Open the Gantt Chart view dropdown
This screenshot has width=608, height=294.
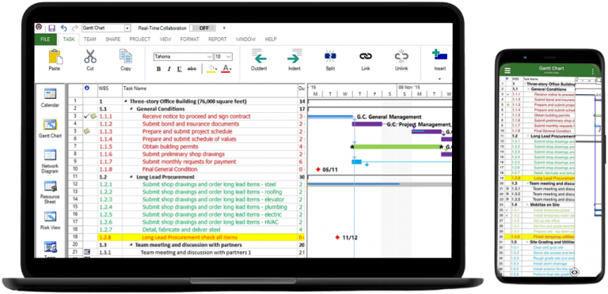coord(127,28)
